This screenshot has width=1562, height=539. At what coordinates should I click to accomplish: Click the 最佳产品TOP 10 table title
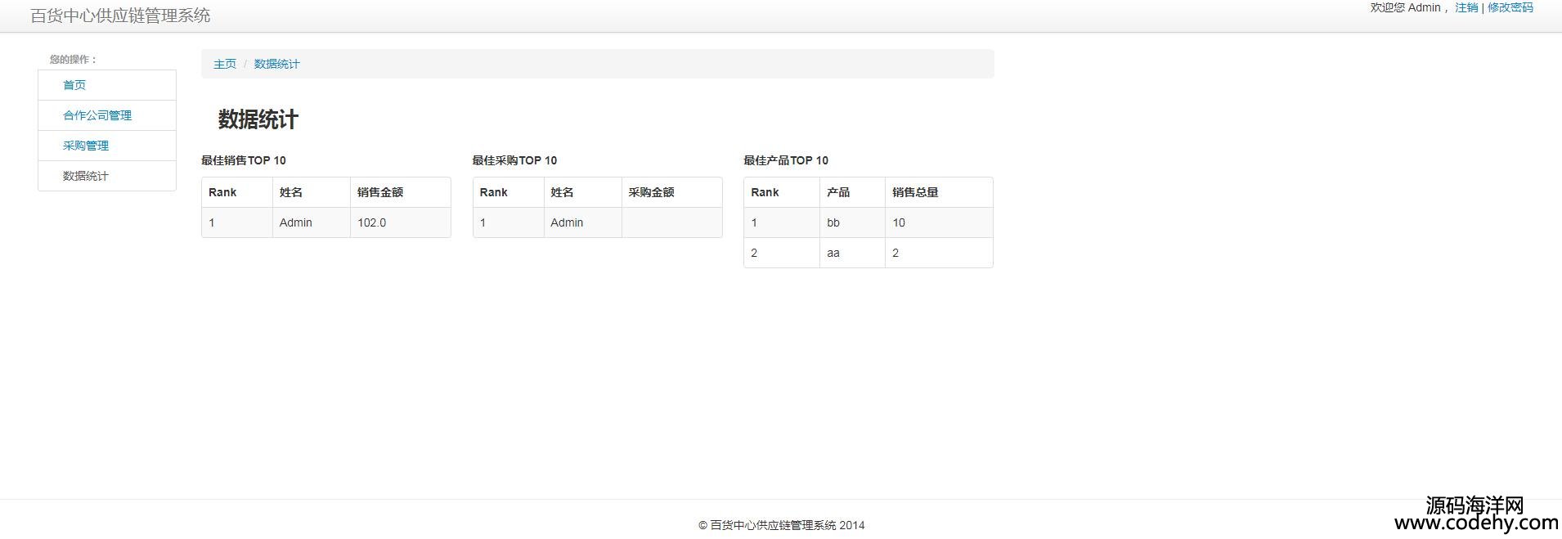(786, 160)
